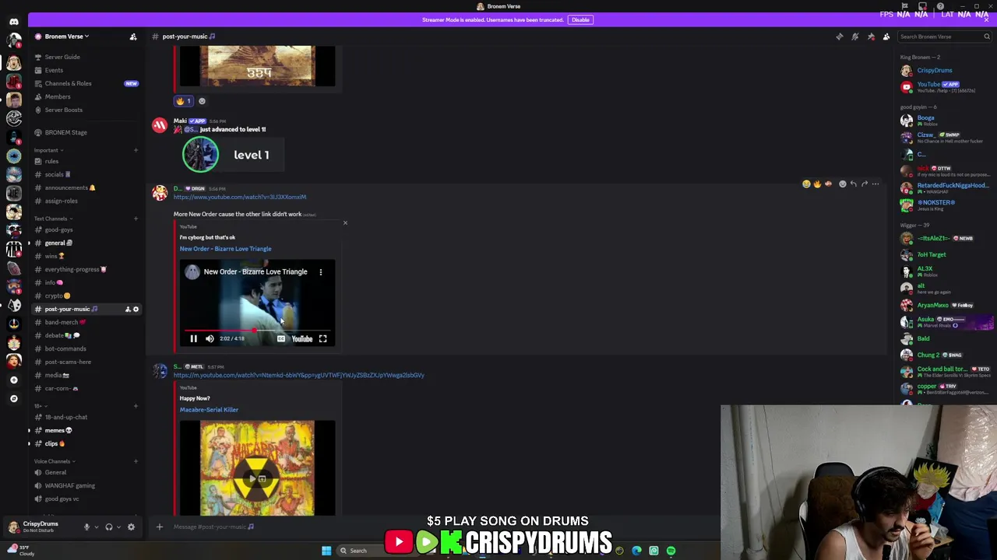
Task: Open output device arrow beside headphones
Action: coord(118,527)
